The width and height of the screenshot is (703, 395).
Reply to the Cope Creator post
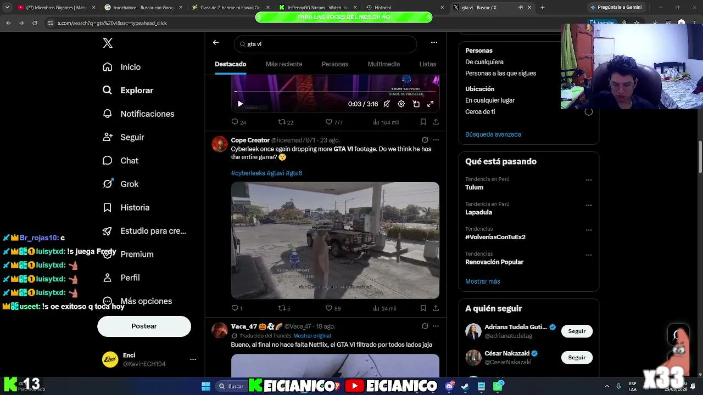(236, 308)
